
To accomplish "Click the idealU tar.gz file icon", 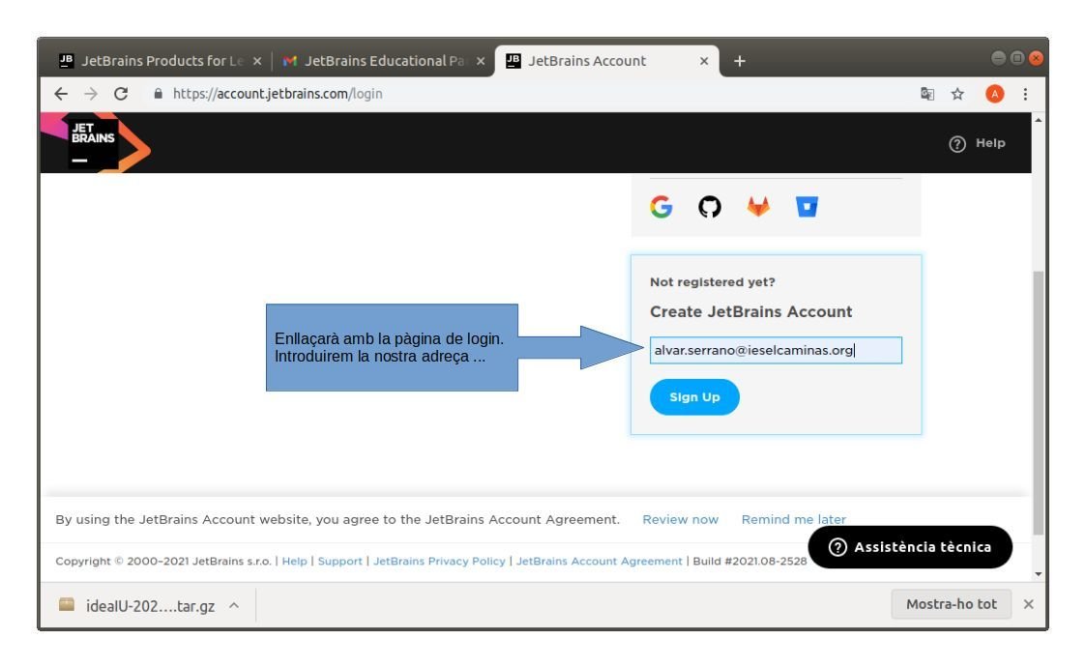I will [x=67, y=604].
